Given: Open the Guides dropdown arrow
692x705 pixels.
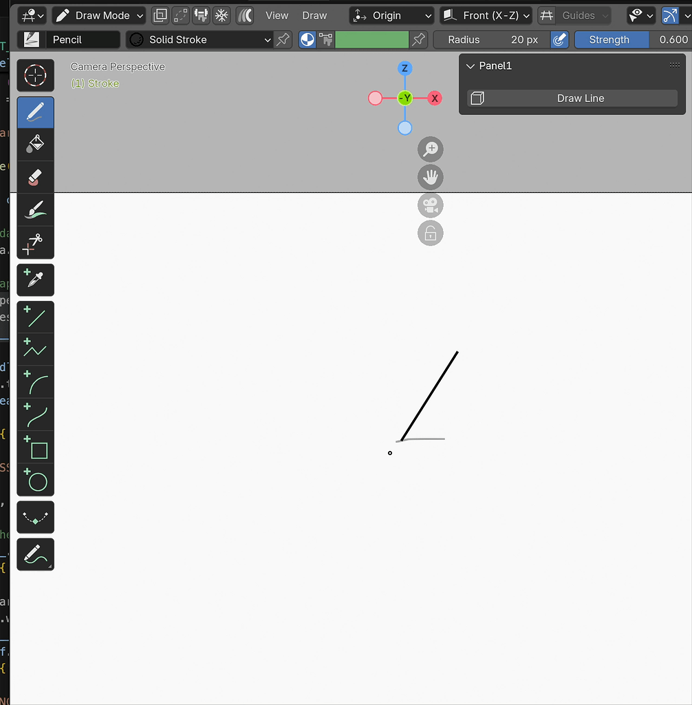Looking at the screenshot, I should pyautogui.click(x=606, y=15).
